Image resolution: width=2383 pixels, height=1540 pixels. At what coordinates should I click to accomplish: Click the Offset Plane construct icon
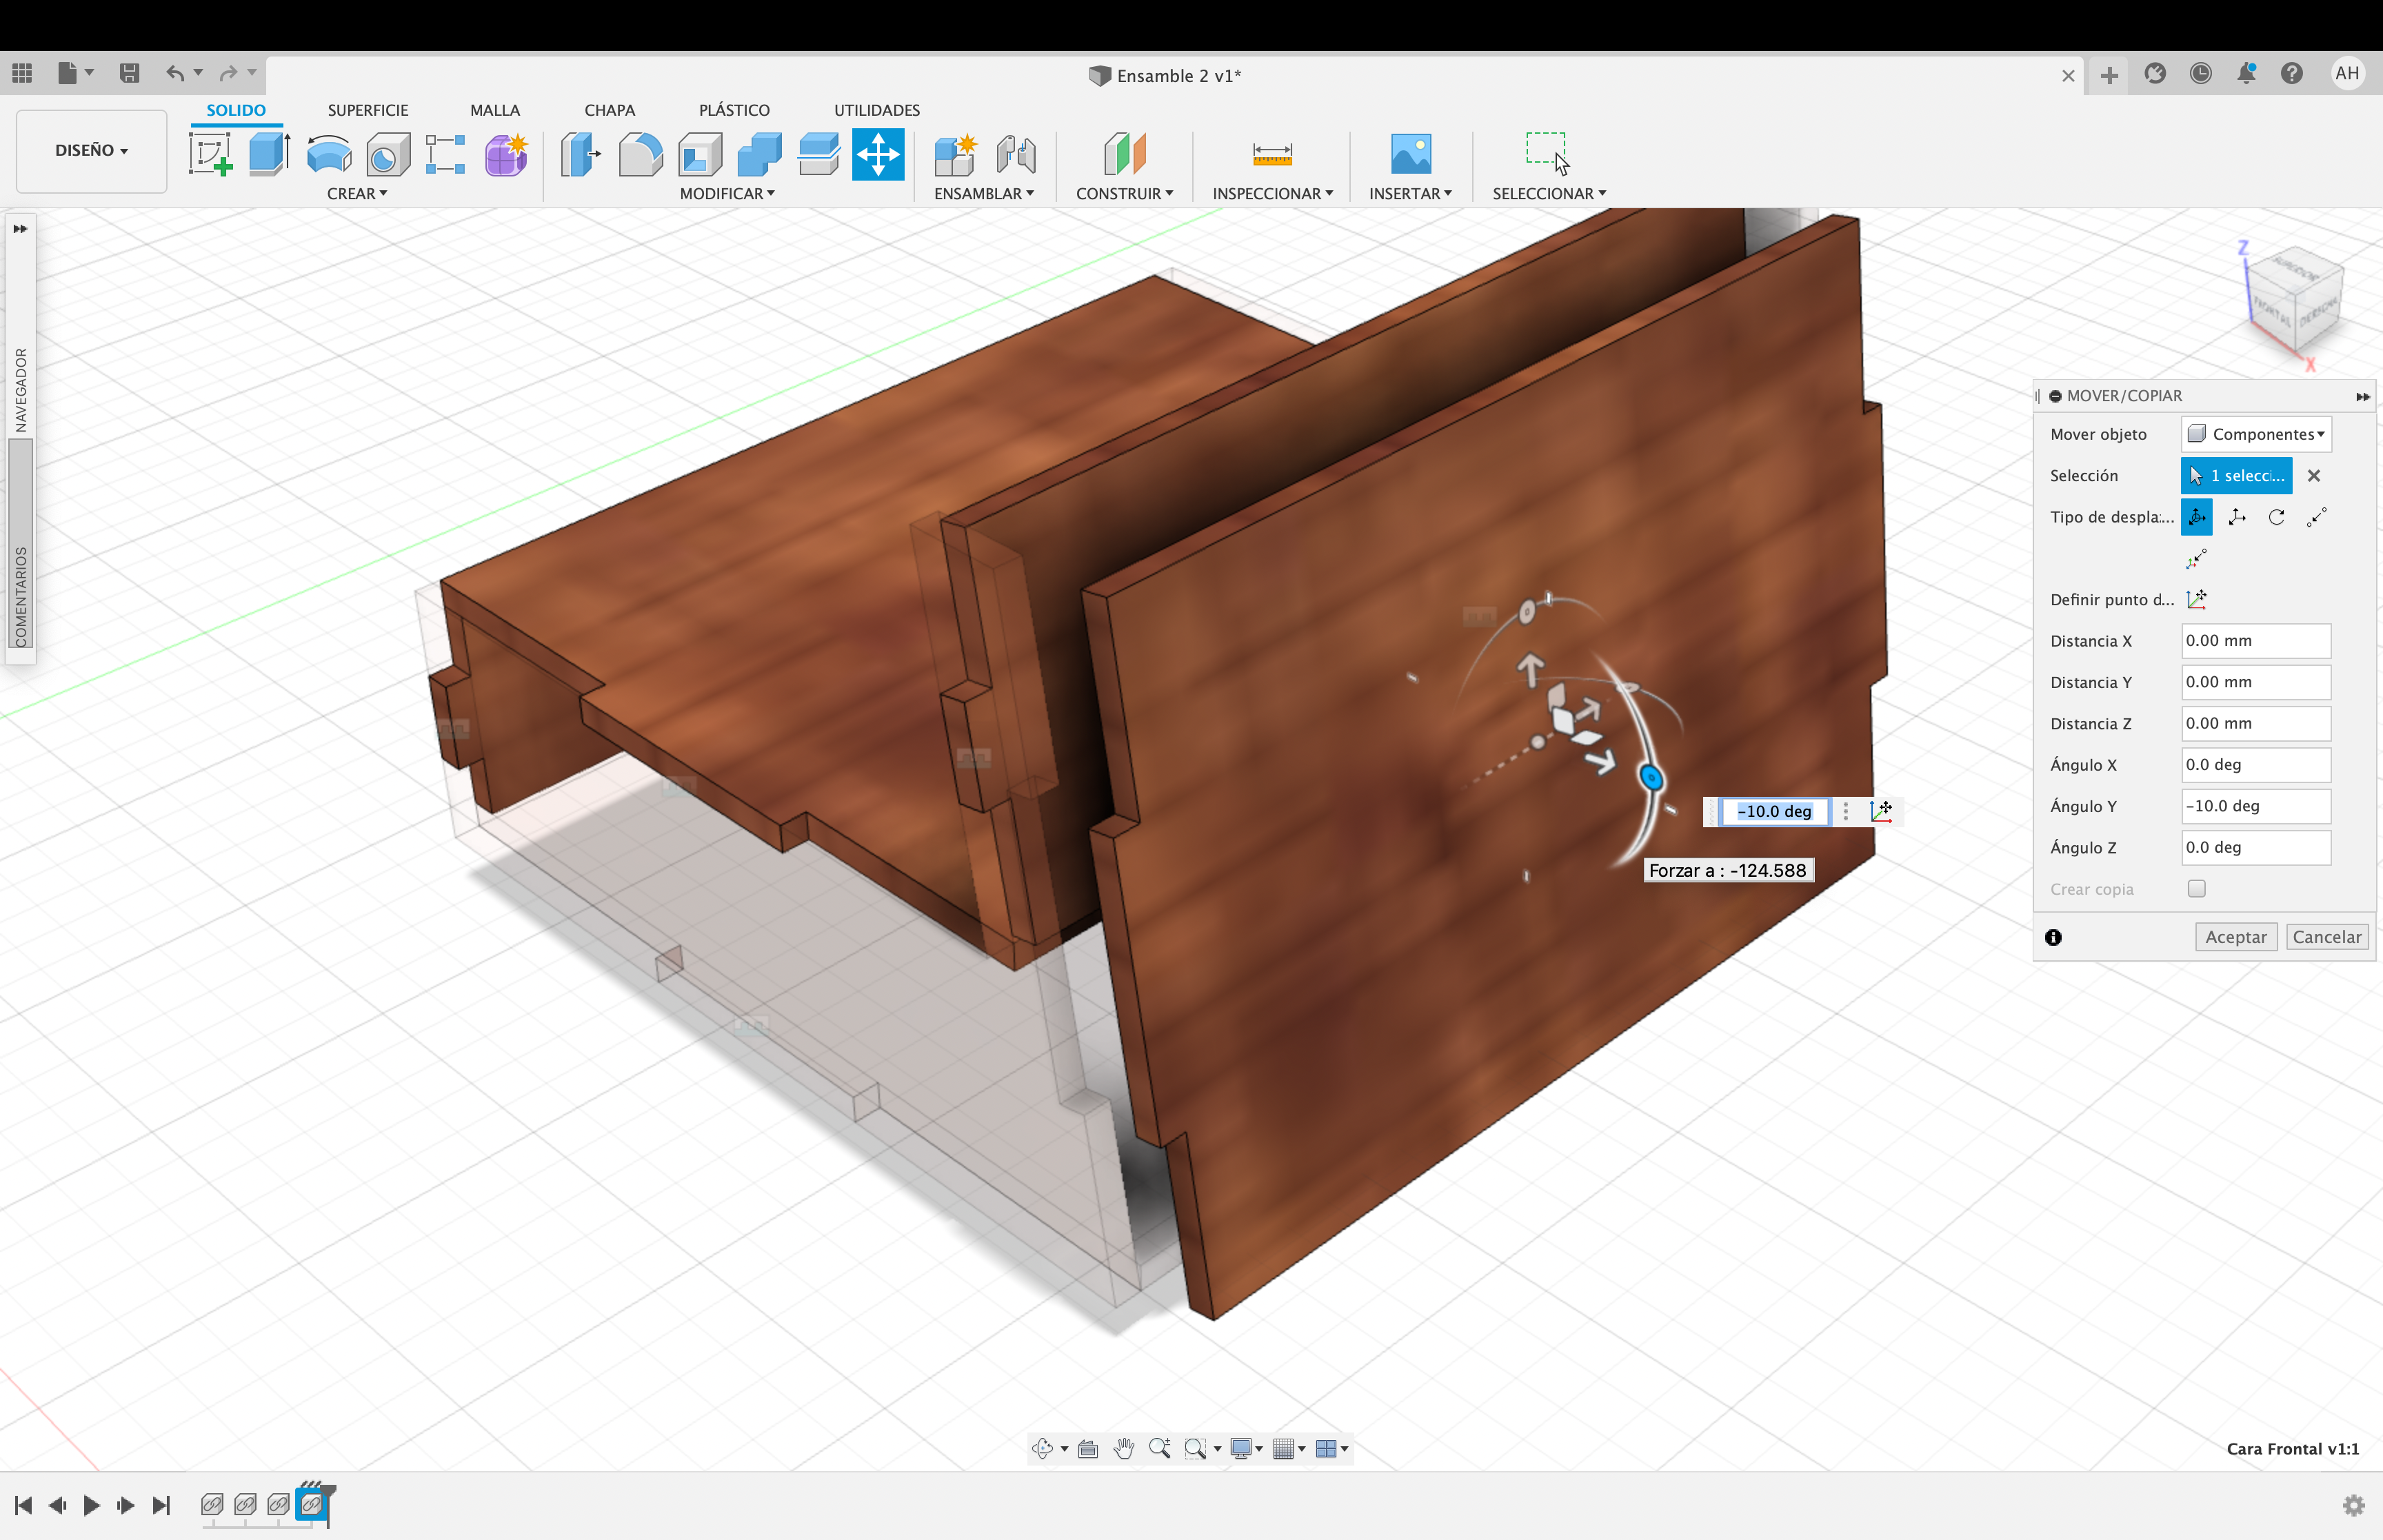1125,154
